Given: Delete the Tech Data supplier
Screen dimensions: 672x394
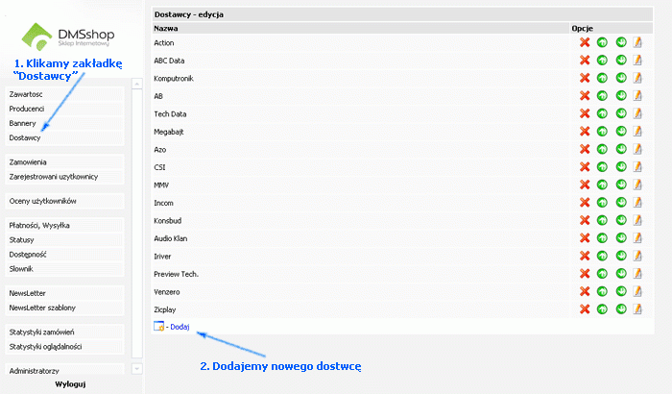Looking at the screenshot, I should (585, 113).
